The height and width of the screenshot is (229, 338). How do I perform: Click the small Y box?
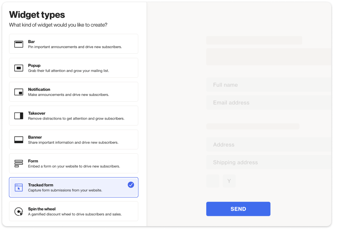229,181
